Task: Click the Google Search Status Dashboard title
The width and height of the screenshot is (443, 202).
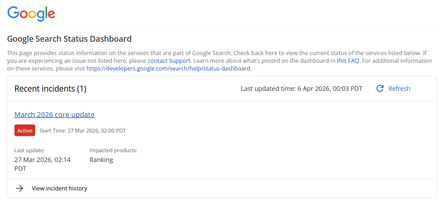Action: coord(69,39)
